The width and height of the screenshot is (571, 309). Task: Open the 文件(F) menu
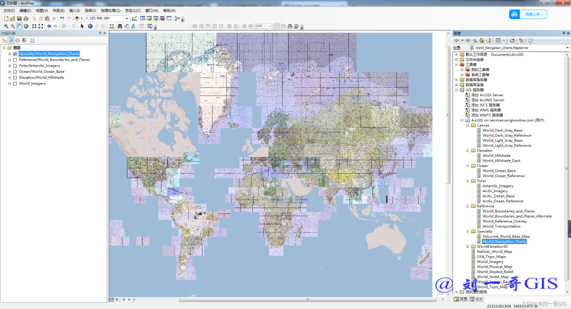coord(10,11)
